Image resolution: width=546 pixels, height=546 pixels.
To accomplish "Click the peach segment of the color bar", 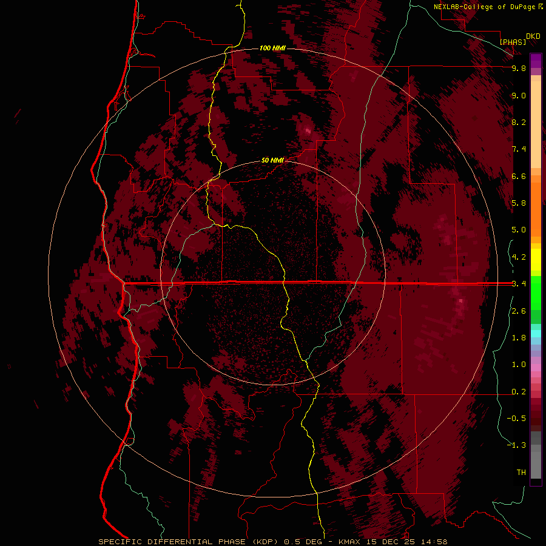I will [x=536, y=122].
